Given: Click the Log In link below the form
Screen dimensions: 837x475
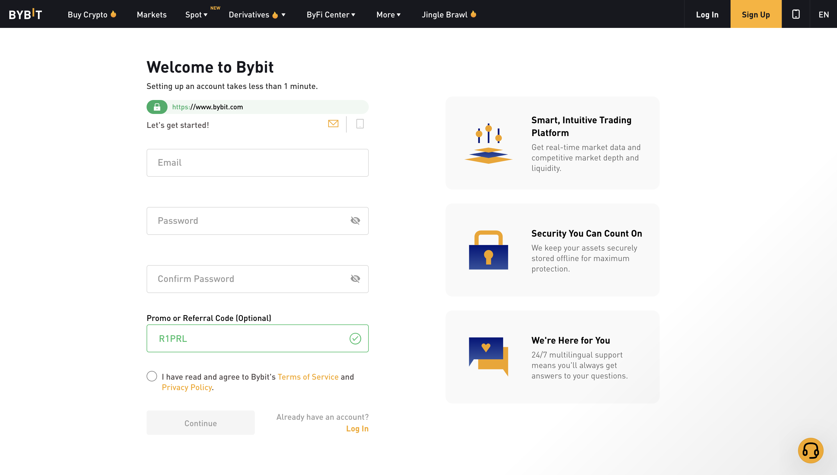Looking at the screenshot, I should coord(357,428).
